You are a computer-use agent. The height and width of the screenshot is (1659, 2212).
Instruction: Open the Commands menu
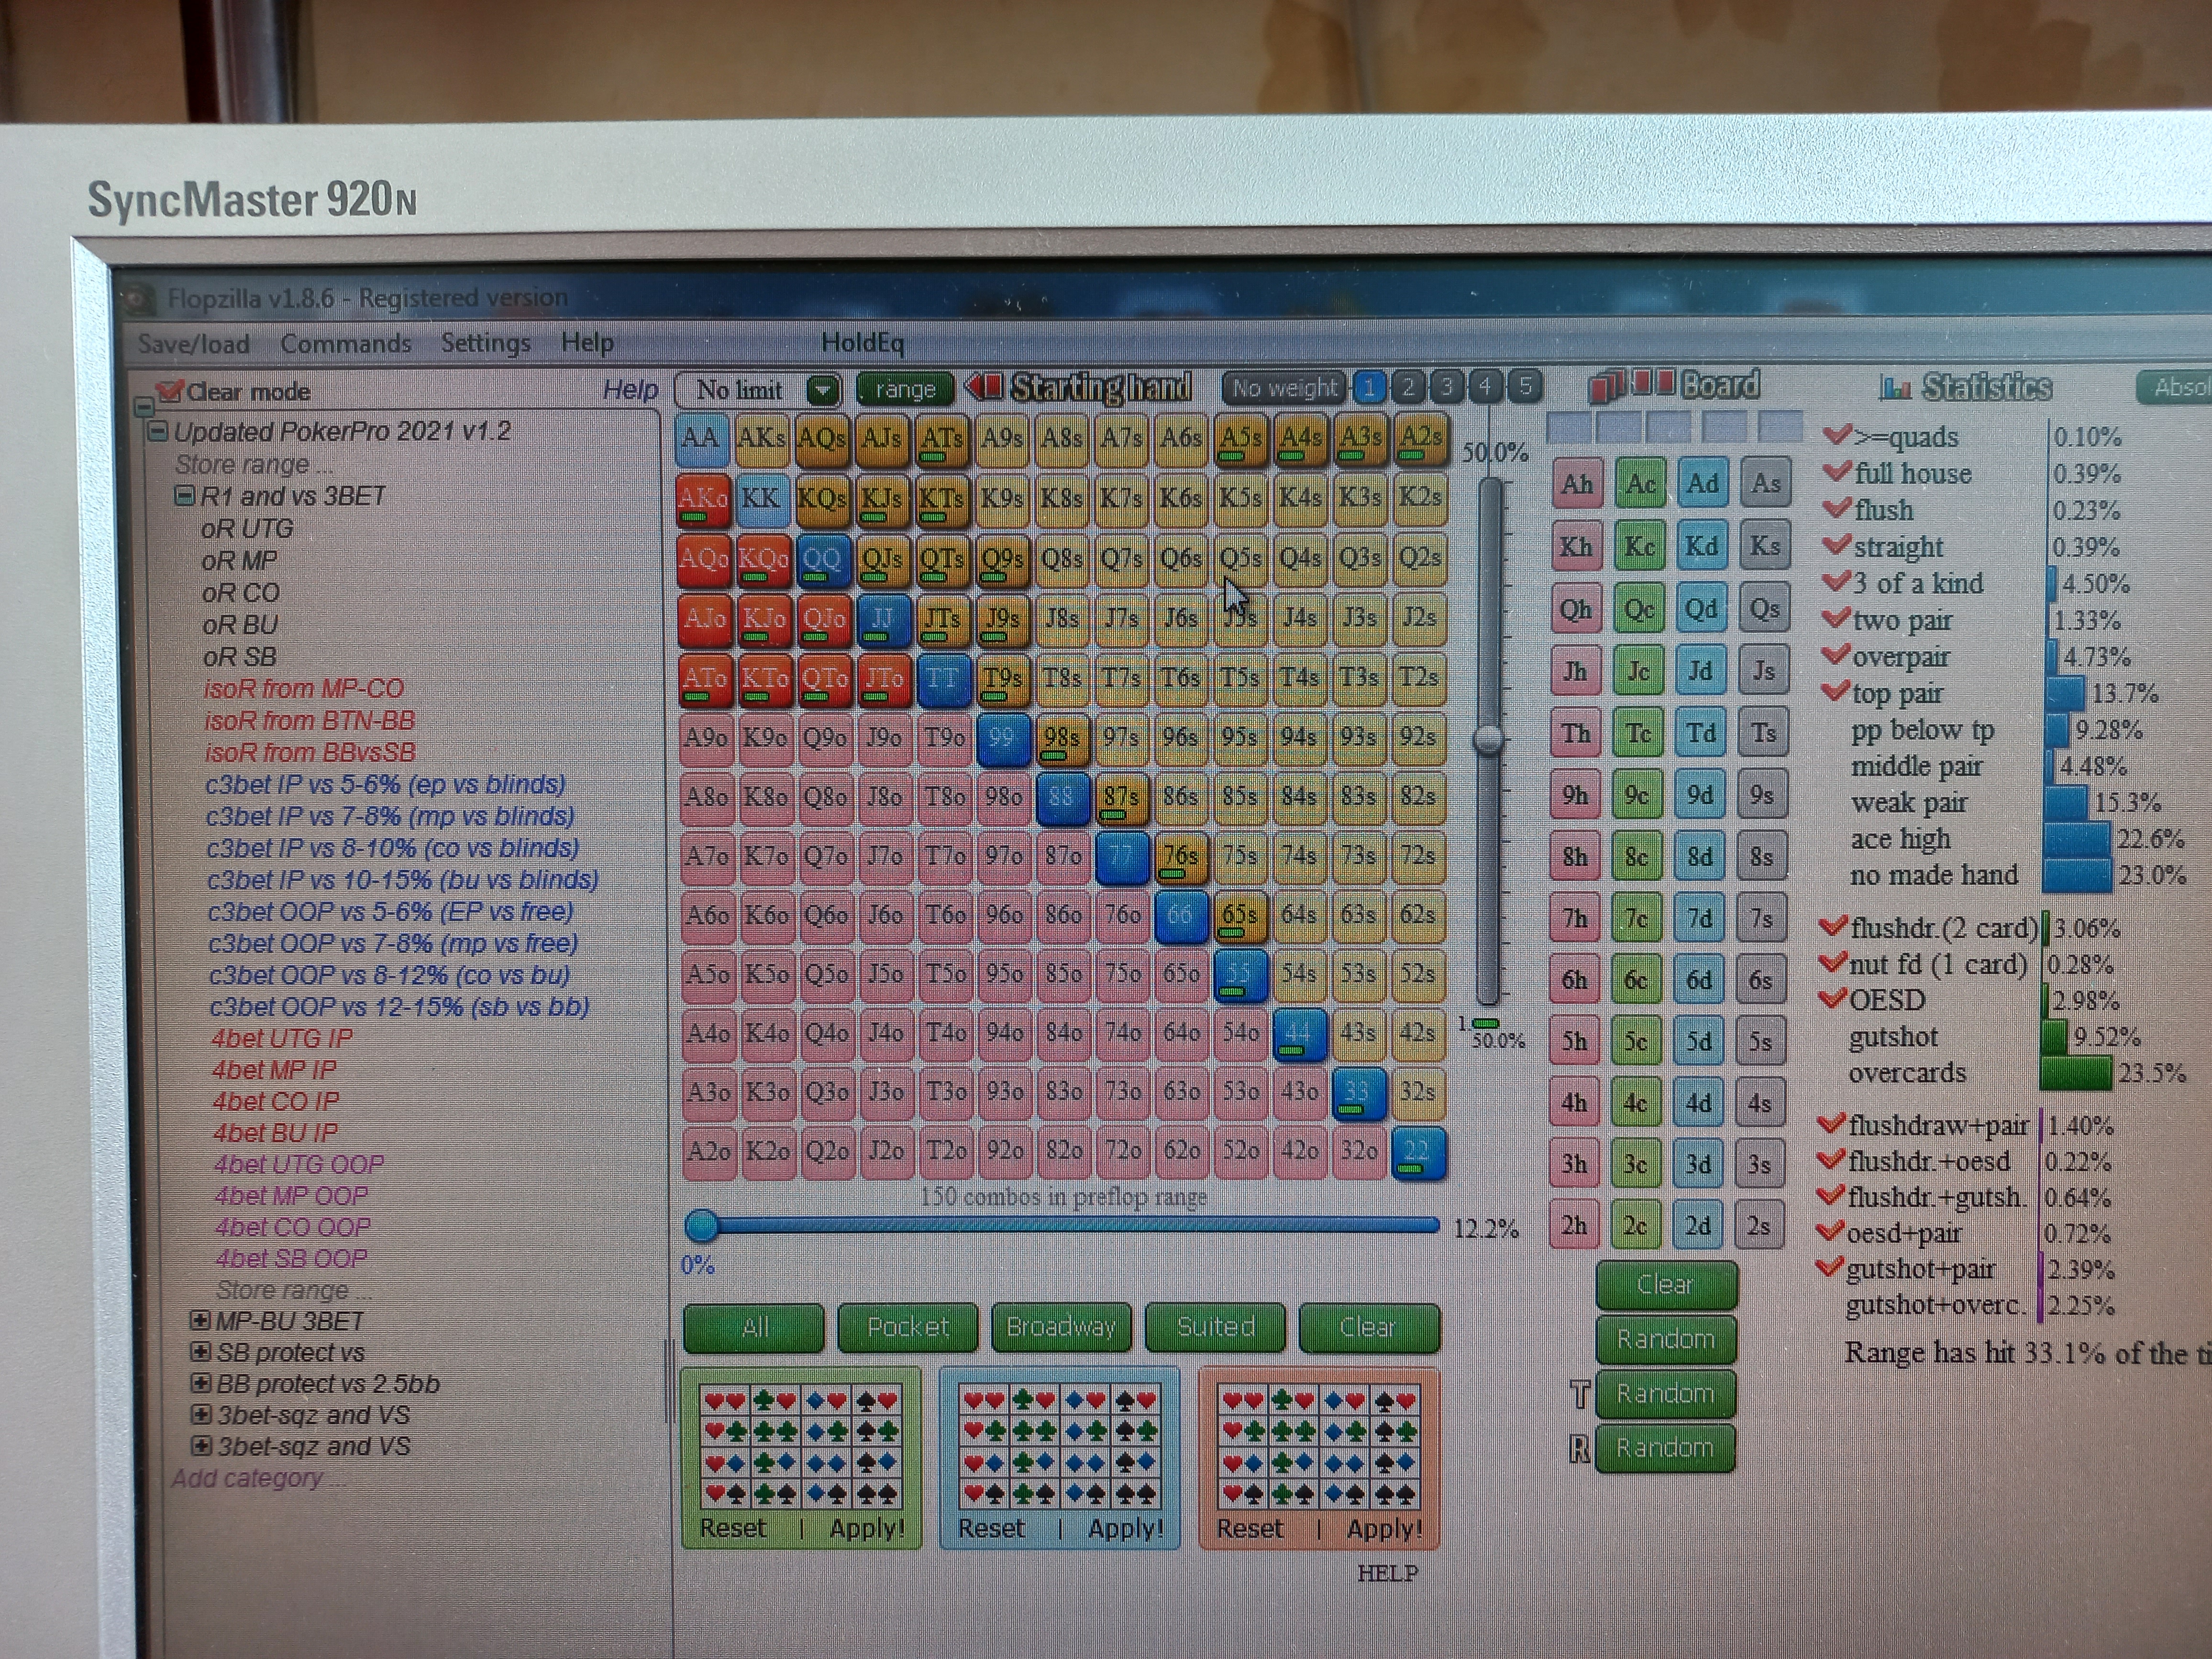coord(346,344)
